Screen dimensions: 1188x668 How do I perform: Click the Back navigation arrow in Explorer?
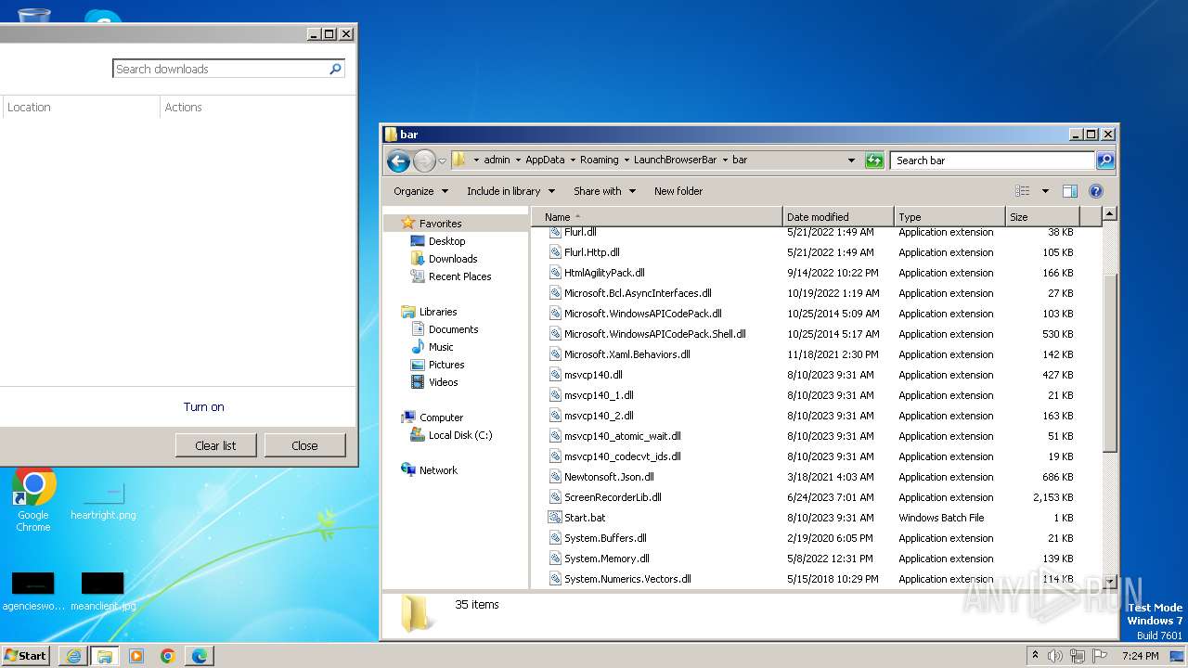(x=398, y=161)
